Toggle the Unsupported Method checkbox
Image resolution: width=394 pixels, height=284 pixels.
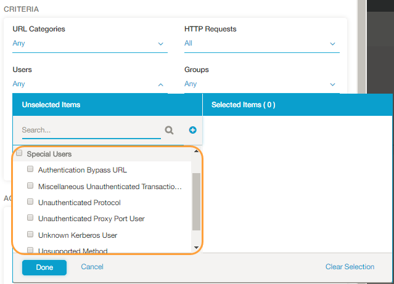tap(30, 250)
